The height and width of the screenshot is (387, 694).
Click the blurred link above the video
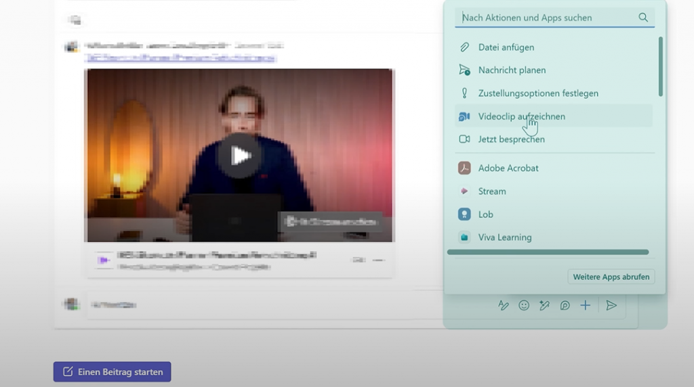180,58
